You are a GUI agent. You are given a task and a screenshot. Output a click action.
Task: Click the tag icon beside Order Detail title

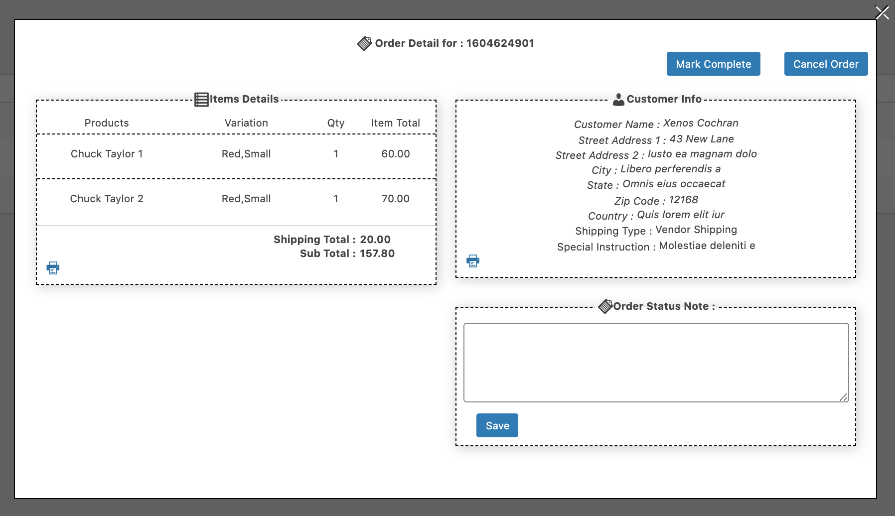pyautogui.click(x=365, y=43)
